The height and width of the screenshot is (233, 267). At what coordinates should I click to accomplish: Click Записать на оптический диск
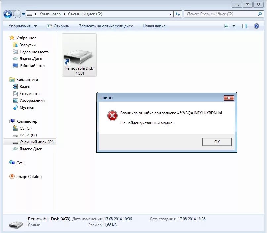point(106,26)
